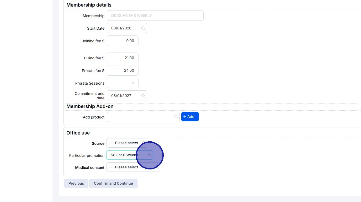Open the Start Date calendar search icon
The width and height of the screenshot is (361, 202).
tap(143, 28)
